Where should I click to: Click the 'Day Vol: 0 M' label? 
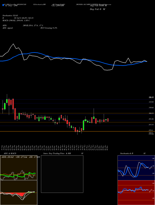(97, 9)
